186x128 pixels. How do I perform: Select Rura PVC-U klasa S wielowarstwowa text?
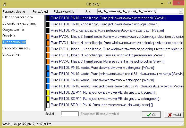click(x=117, y=36)
